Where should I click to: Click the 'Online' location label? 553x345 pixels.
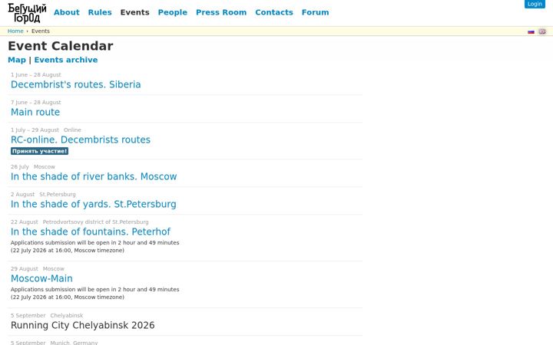click(72, 130)
